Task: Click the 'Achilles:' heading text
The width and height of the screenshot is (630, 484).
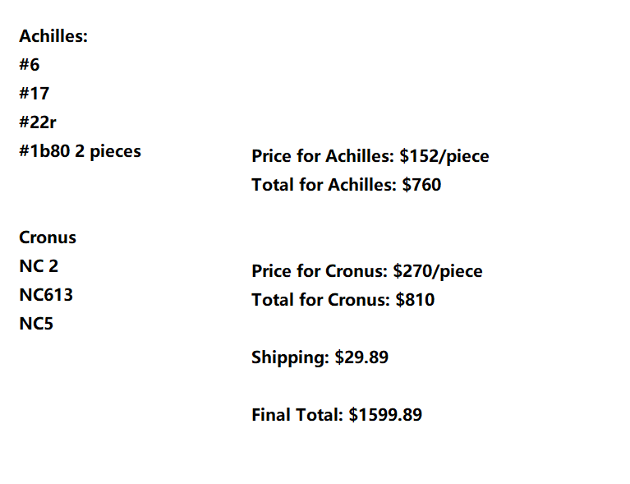Action: coord(53,37)
